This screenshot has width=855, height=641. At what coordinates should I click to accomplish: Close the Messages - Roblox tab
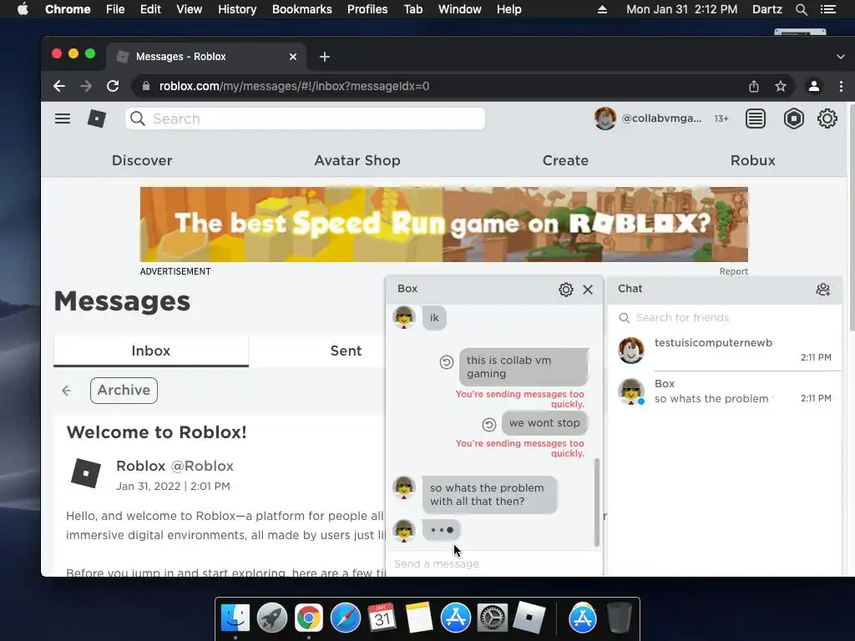tap(293, 57)
